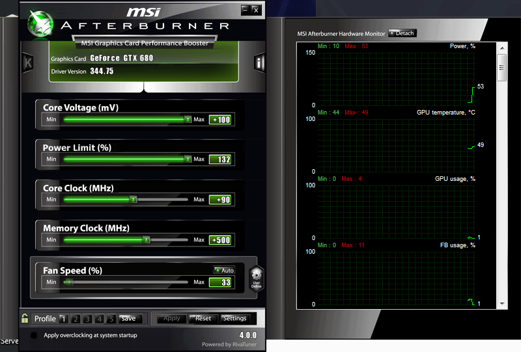Select Profile slot 4

[100, 319]
